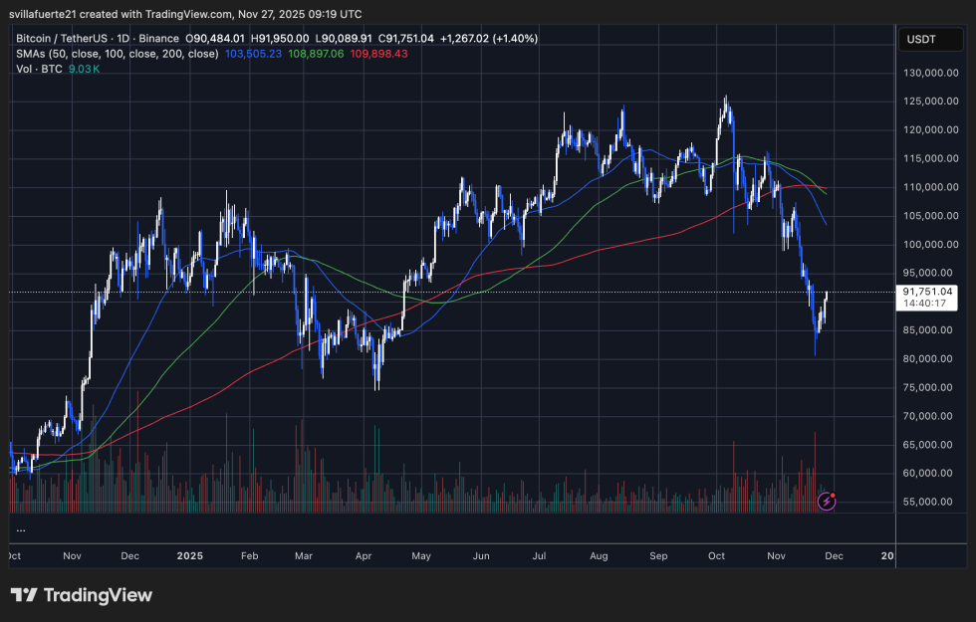The width and height of the screenshot is (976, 622).
Task: Click the red notification dot on the lightning icon
Action: click(833, 493)
